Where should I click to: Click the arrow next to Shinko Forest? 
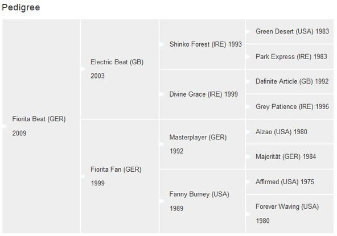[x=162, y=44]
